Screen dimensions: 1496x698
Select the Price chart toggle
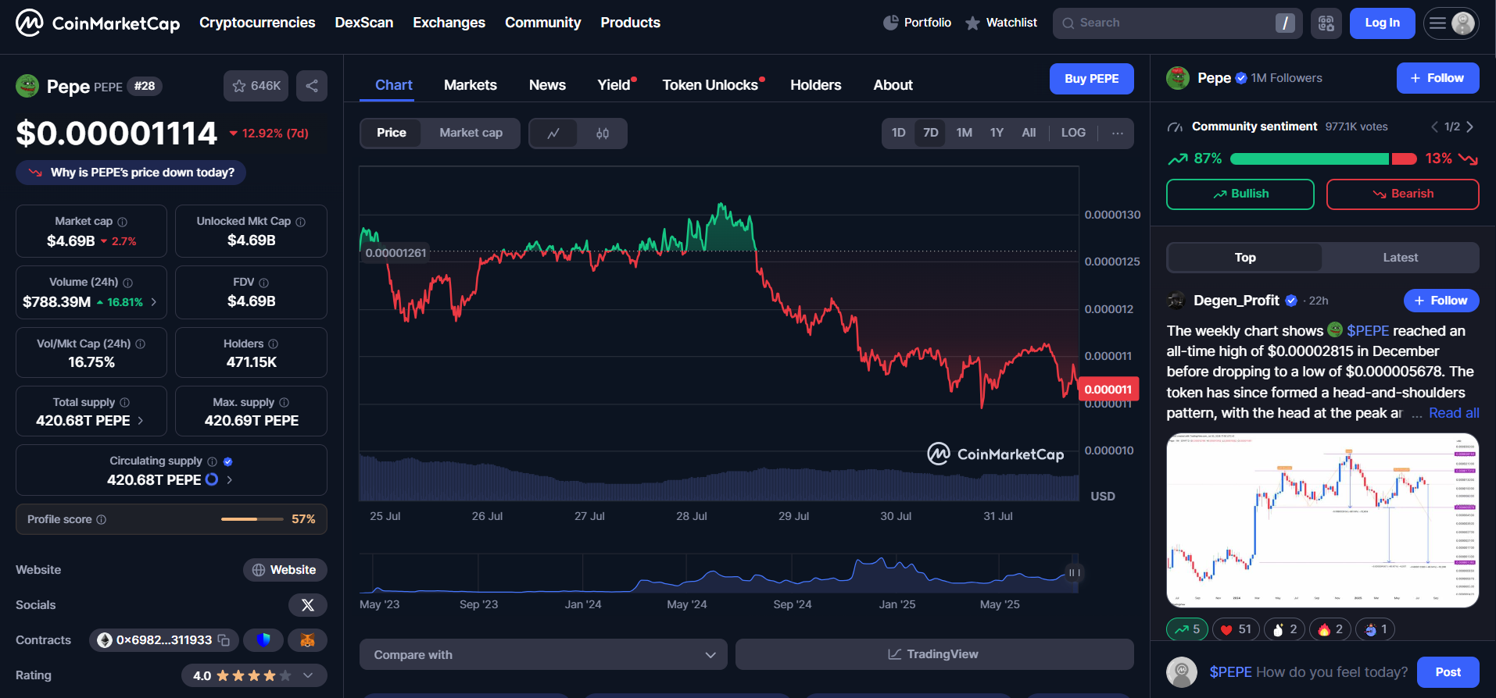point(392,134)
